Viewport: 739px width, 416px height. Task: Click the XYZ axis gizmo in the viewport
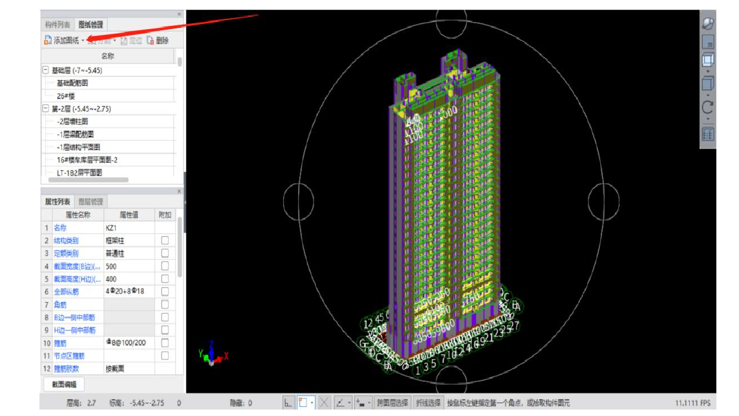pyautogui.click(x=213, y=354)
